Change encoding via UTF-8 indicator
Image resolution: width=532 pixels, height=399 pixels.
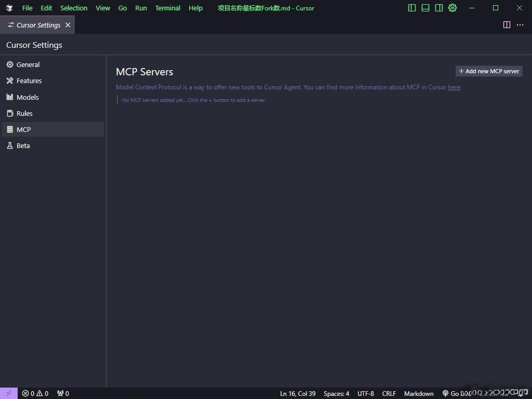(365, 394)
